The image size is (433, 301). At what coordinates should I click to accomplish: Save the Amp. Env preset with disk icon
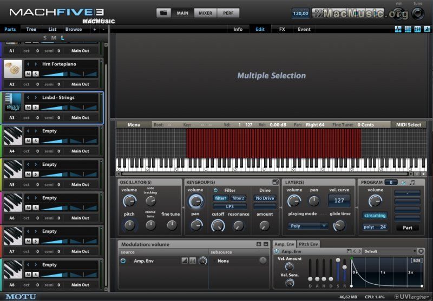click(349, 251)
